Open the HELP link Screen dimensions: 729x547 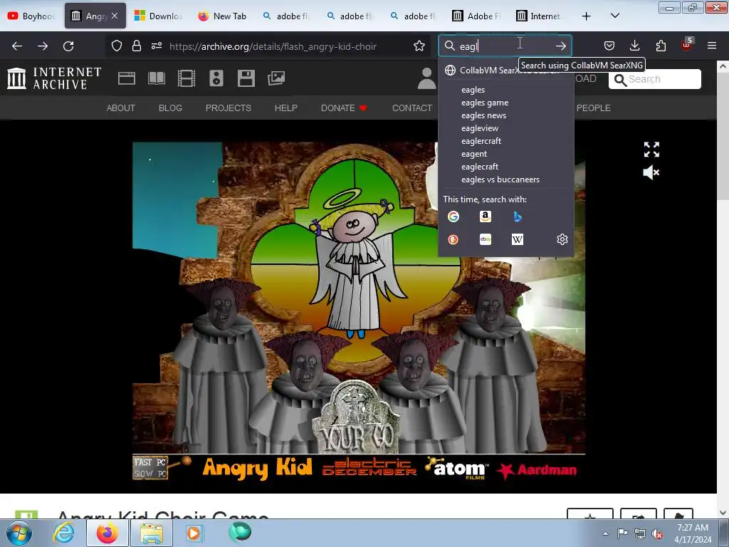tap(286, 108)
